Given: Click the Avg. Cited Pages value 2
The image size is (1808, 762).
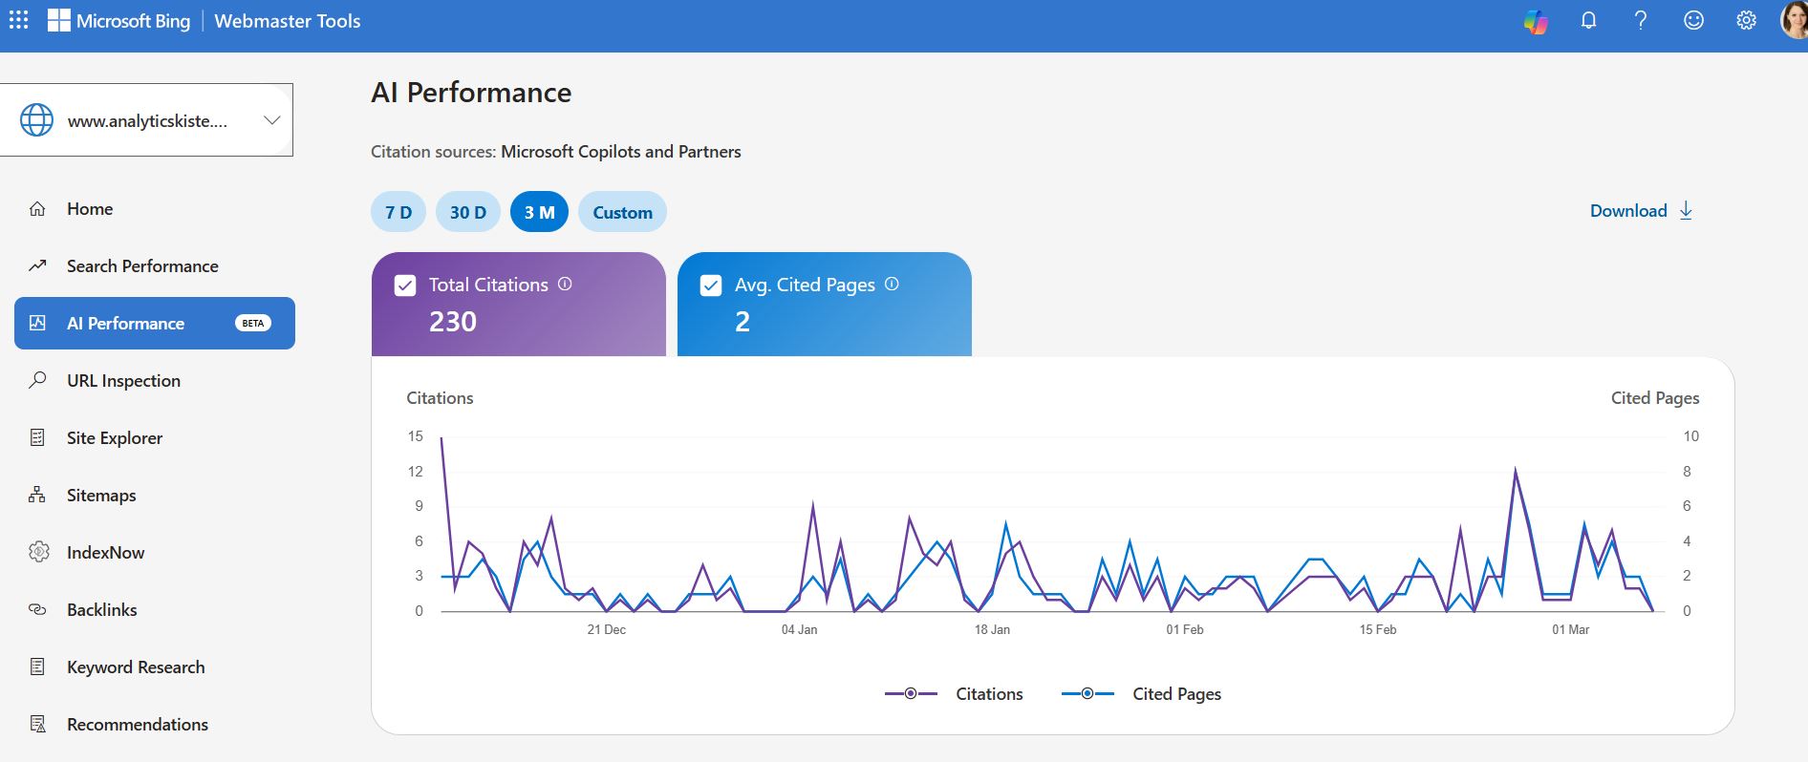Looking at the screenshot, I should click(743, 322).
